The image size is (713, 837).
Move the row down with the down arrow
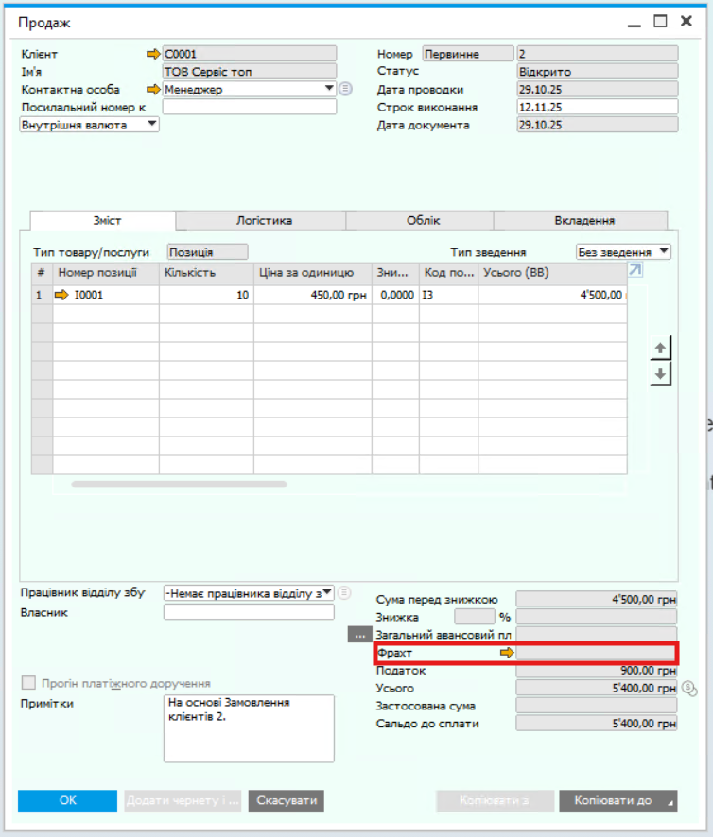click(x=661, y=374)
